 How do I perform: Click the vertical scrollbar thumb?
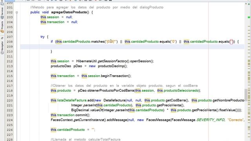coord(246,94)
